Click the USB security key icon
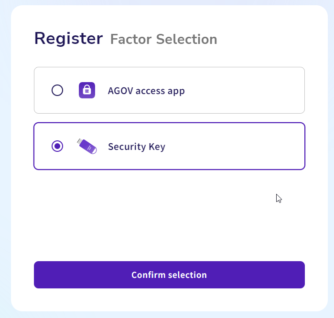334x318 pixels. click(87, 146)
